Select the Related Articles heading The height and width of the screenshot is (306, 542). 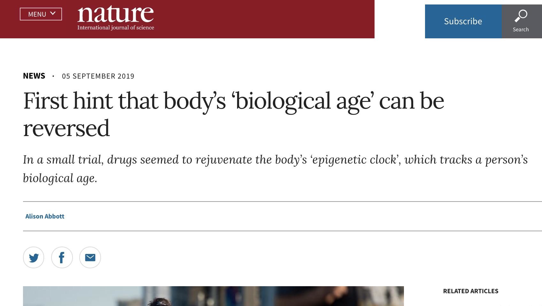click(470, 291)
